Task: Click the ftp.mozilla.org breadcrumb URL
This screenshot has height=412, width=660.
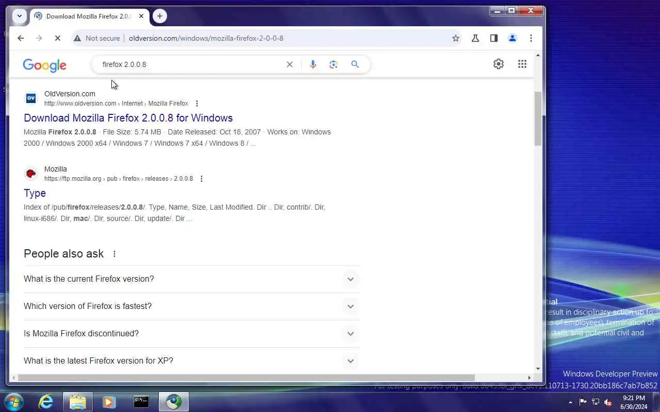Action: (119, 179)
